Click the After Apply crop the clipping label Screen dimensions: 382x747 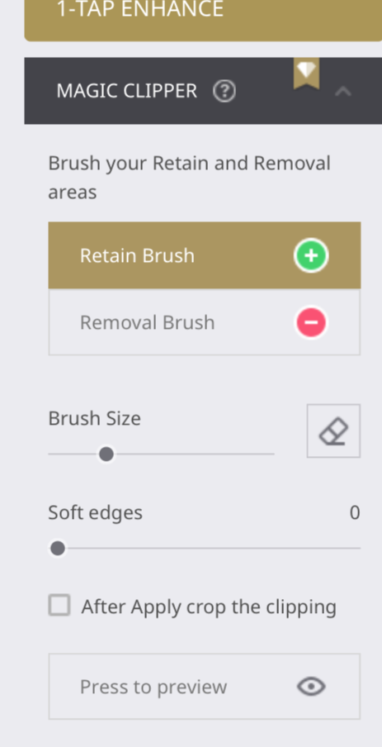209,607
